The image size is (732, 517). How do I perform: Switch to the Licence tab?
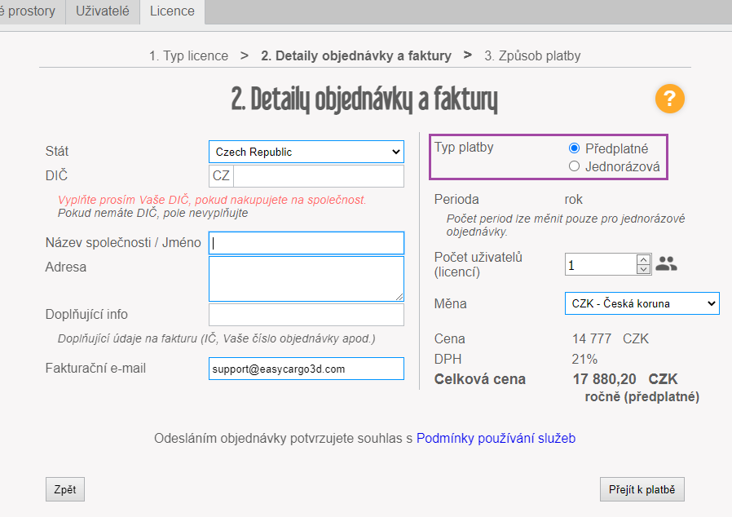(172, 11)
